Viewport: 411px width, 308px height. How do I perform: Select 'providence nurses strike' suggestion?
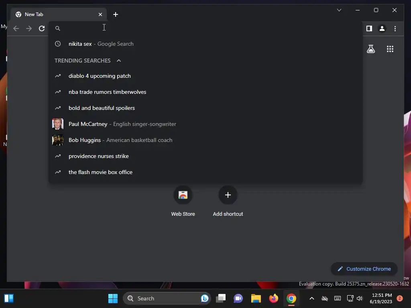[x=205, y=156]
